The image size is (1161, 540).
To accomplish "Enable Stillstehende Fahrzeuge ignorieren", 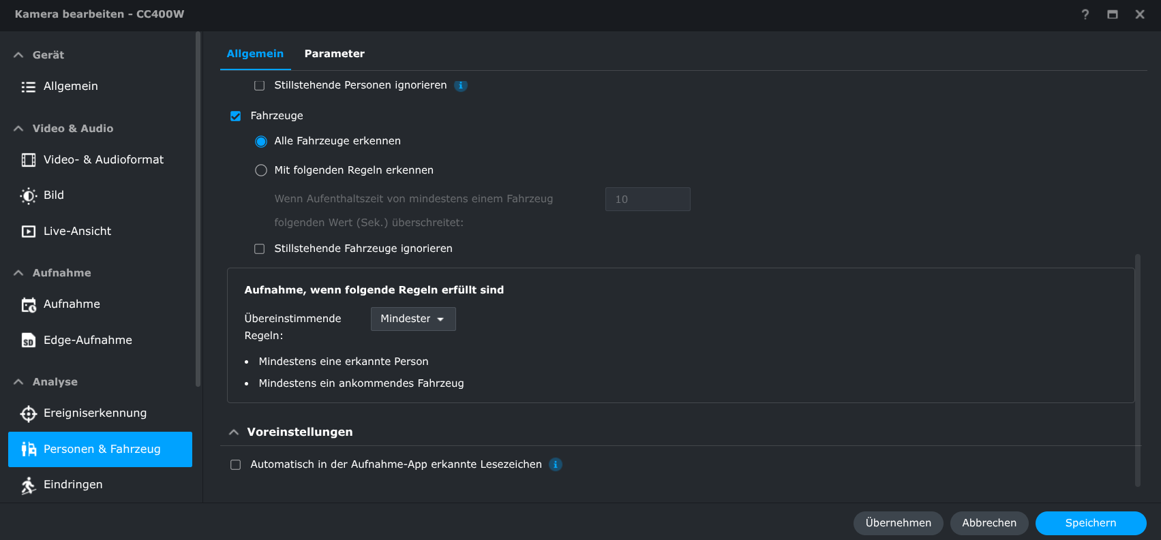I will click(260, 249).
